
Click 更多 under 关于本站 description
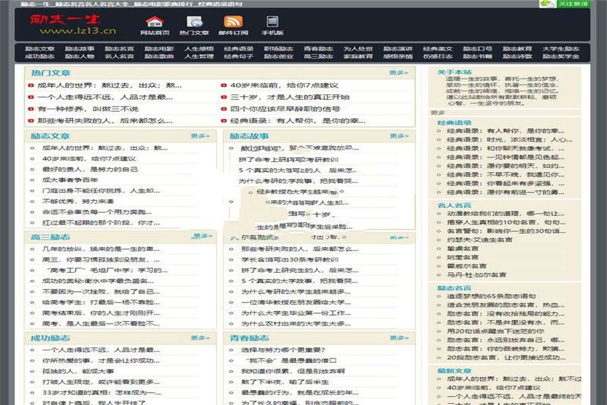(x=438, y=113)
